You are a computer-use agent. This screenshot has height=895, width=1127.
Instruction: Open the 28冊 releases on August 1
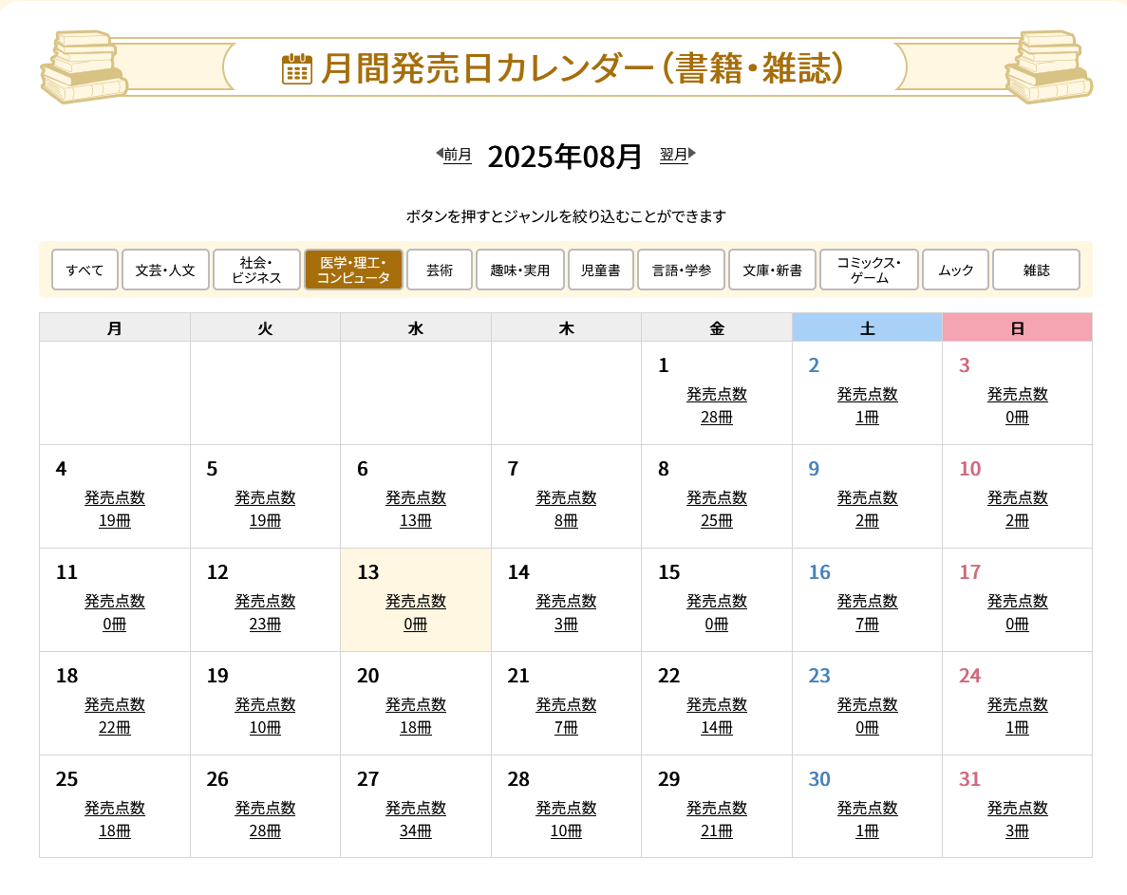[x=717, y=418]
